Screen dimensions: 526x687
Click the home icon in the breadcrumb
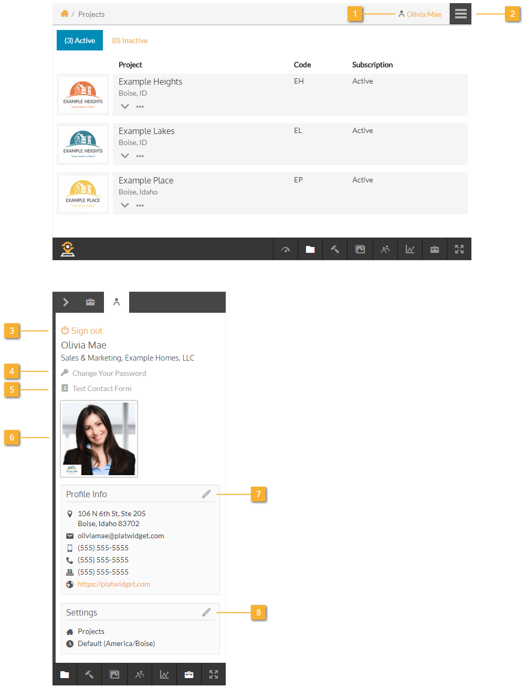tap(65, 14)
